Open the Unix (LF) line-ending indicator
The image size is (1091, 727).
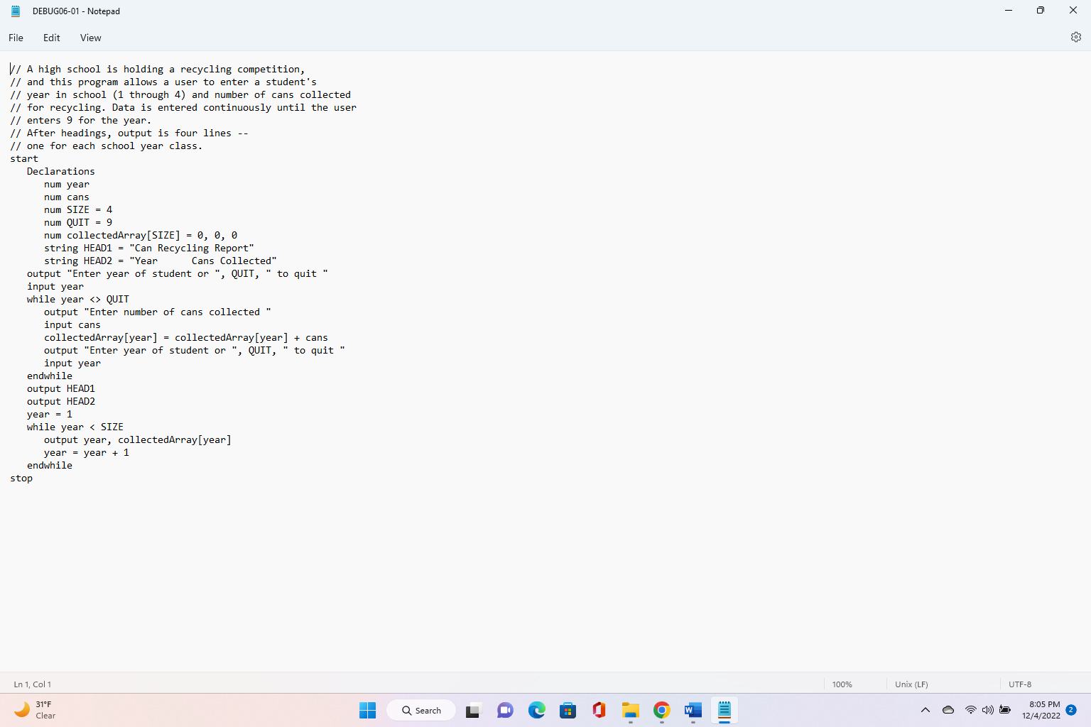(911, 684)
